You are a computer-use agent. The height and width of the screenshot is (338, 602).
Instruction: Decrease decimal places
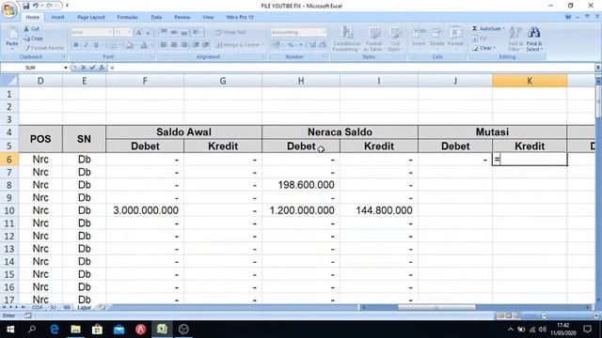(x=322, y=45)
